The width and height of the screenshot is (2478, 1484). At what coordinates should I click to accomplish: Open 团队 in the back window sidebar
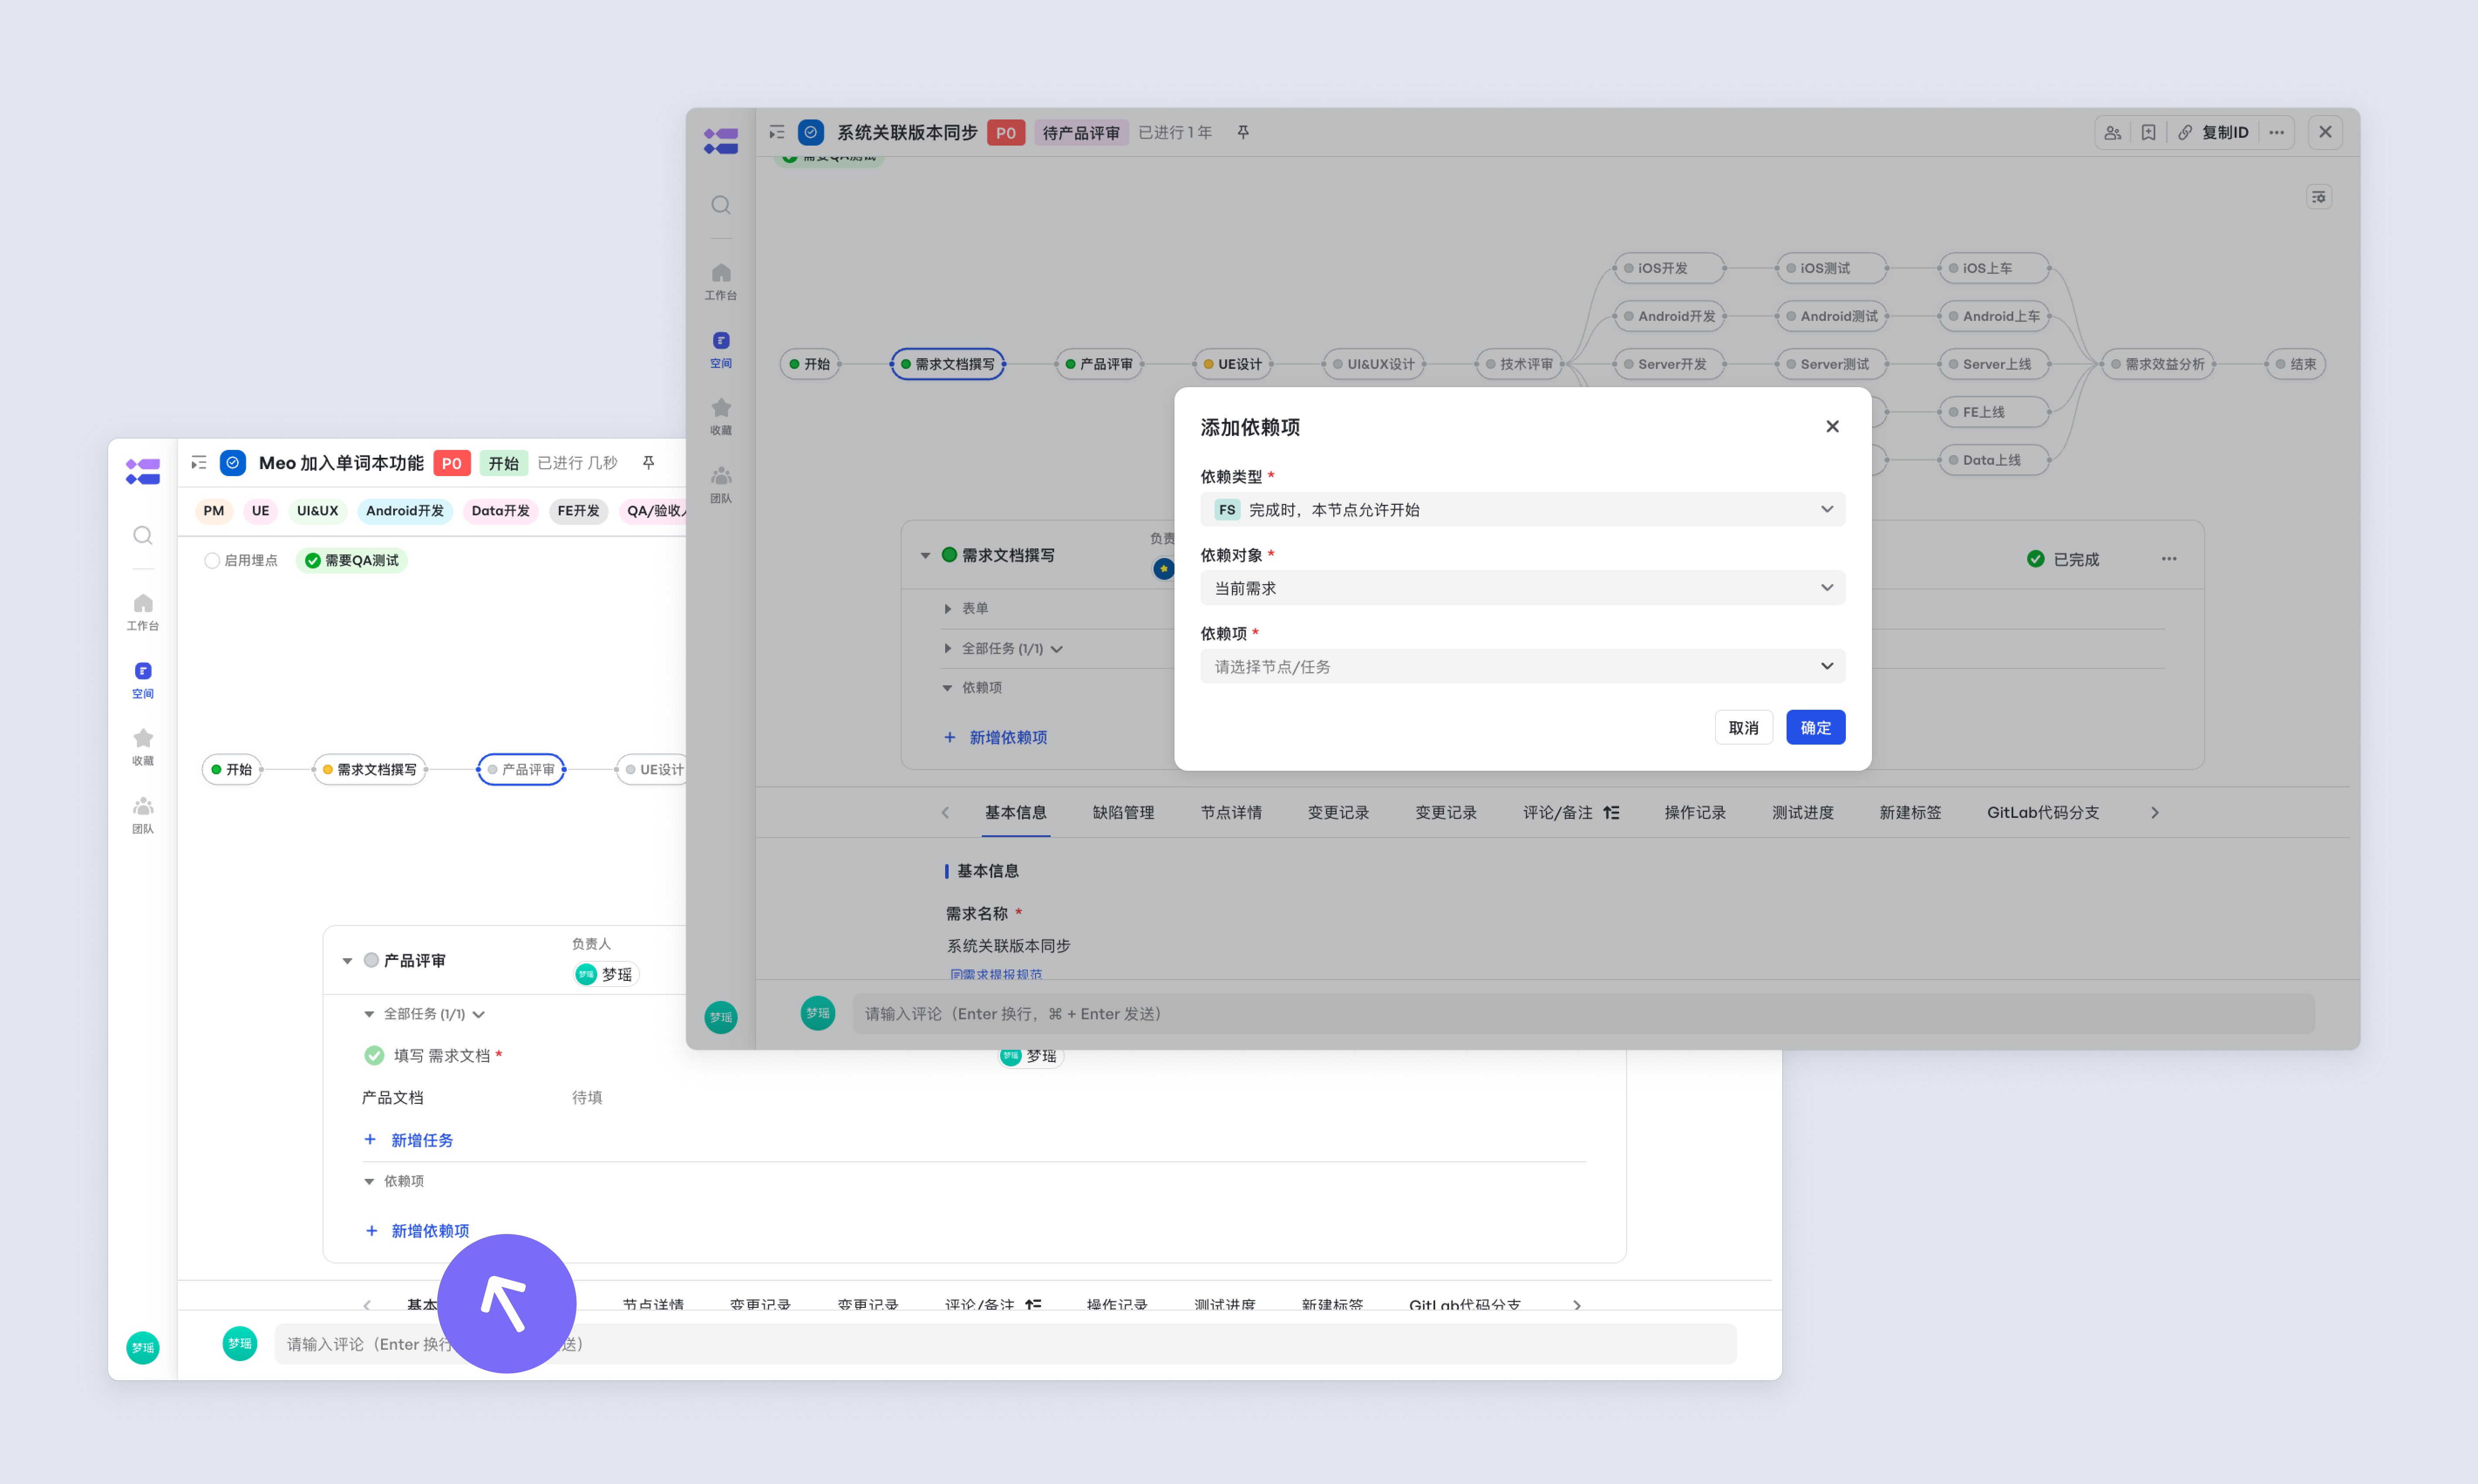(143, 815)
